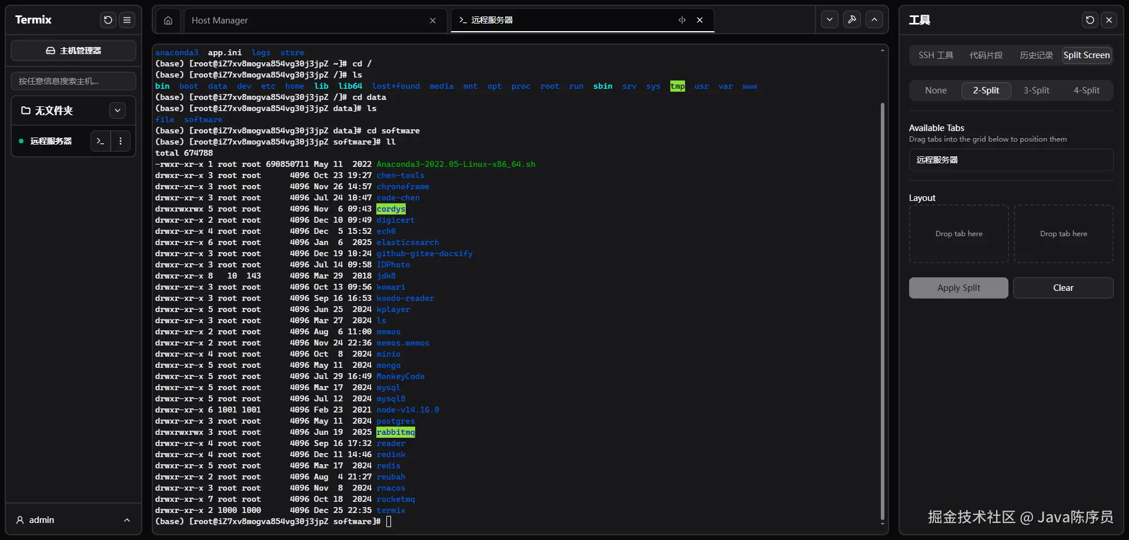
Task: Select the 3-Split layout option
Action: click(1036, 90)
